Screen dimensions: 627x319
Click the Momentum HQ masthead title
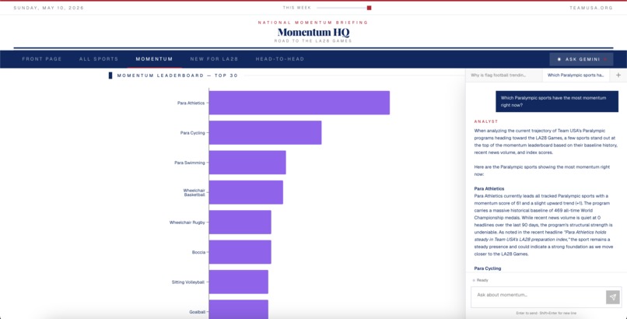pos(313,33)
